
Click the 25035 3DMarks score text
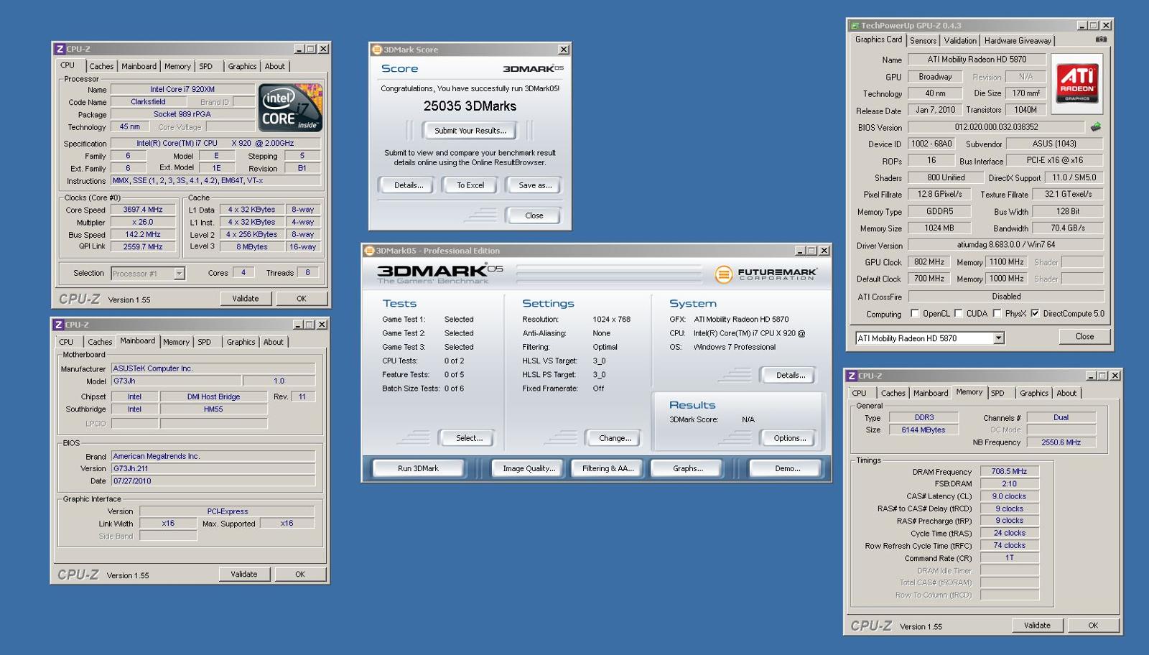(x=470, y=106)
